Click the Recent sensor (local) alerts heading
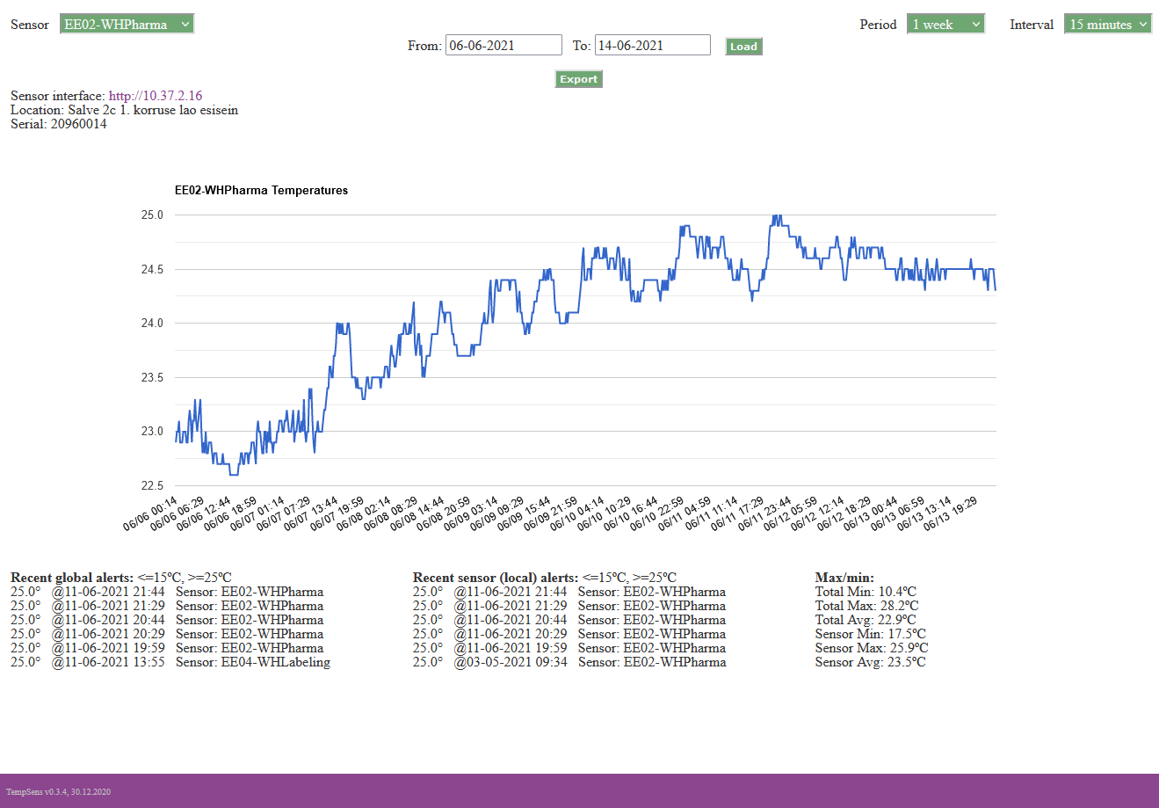Screen dimensions: 1159x808 pyautogui.click(x=496, y=578)
